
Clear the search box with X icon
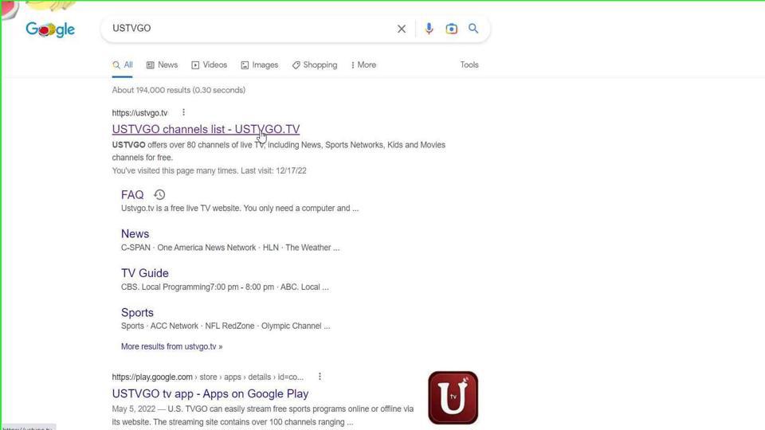pyautogui.click(x=401, y=29)
